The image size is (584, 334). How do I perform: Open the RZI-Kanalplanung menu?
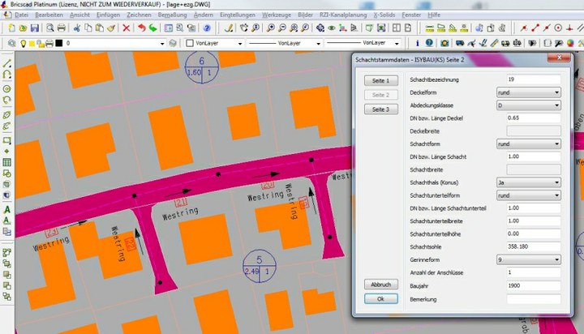click(x=345, y=15)
